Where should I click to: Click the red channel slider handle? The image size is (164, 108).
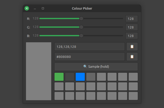pos(81,19)
